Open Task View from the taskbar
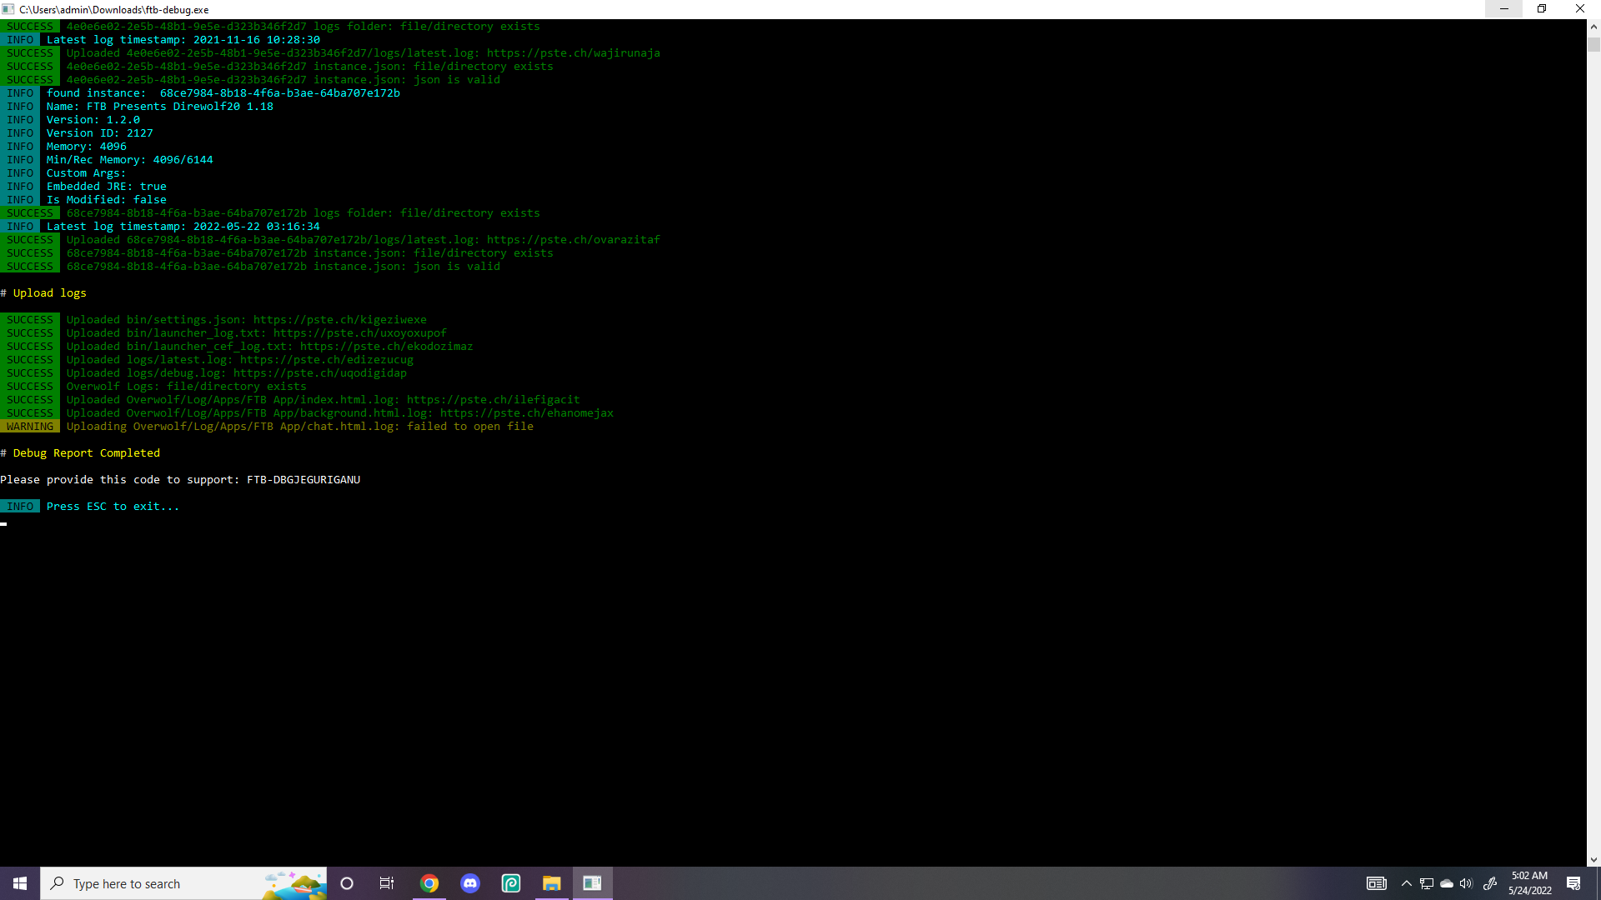 (387, 883)
